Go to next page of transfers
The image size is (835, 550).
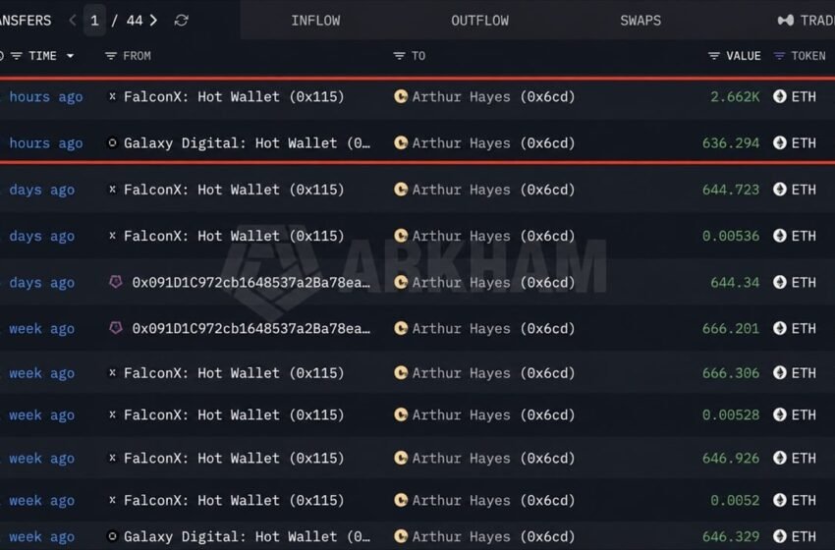pos(153,21)
